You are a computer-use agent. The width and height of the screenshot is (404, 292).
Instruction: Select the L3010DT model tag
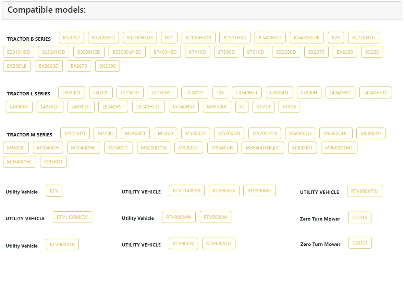coord(72,93)
